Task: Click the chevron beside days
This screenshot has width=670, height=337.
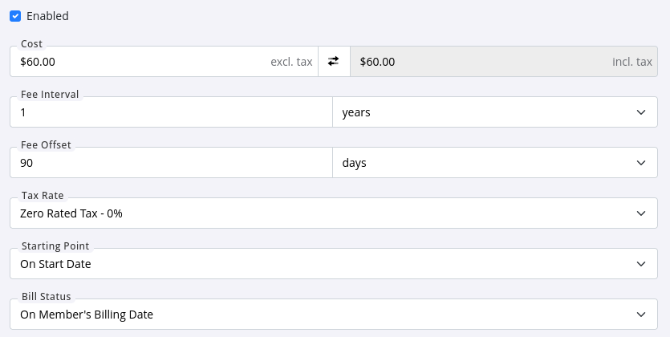Action: point(640,163)
